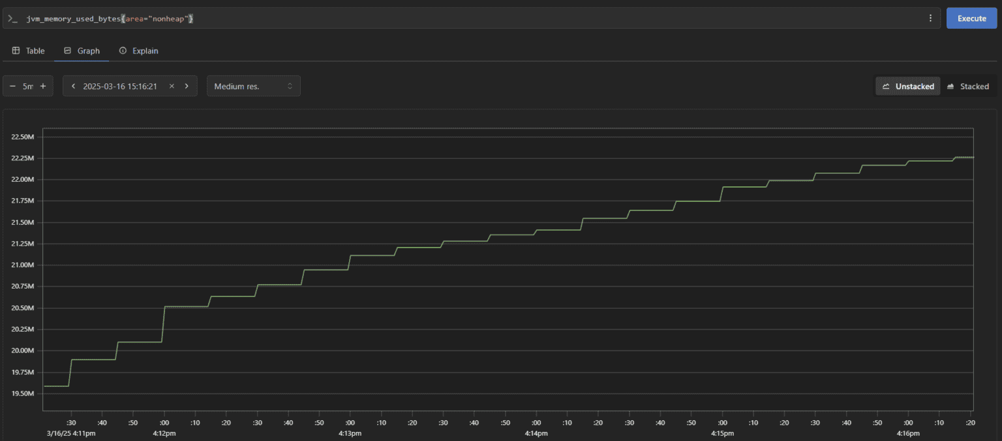Click the 5m range input field
The width and height of the screenshot is (1002, 441).
[x=27, y=86]
